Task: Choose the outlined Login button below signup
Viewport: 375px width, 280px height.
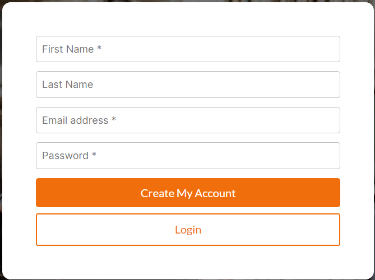Action: point(188,230)
